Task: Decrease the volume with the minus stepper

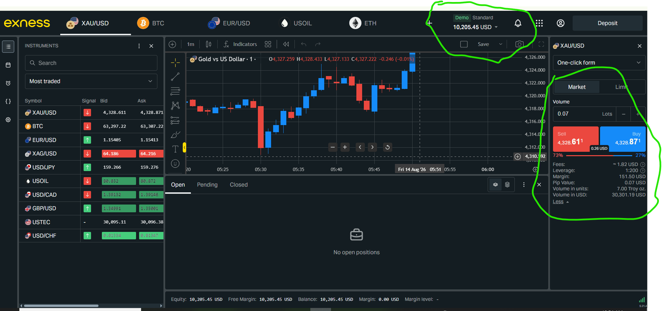Action: 623,114
